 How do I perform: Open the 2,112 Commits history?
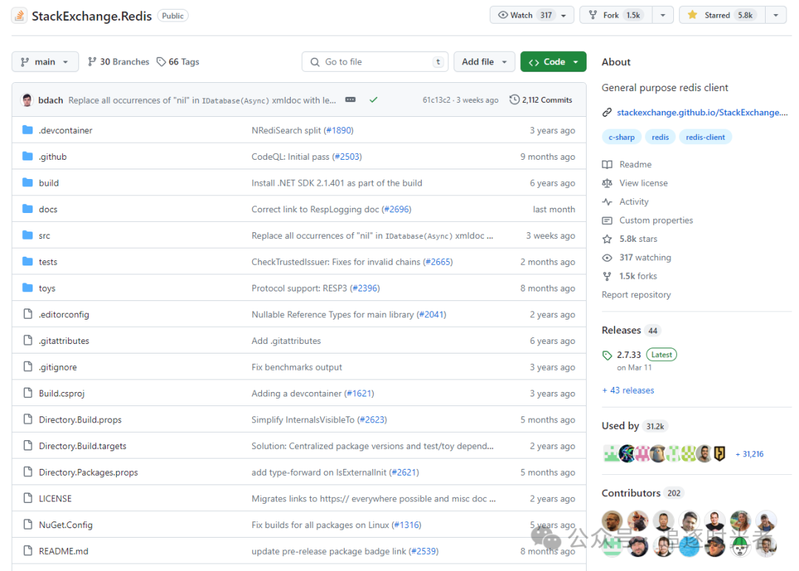tap(541, 100)
